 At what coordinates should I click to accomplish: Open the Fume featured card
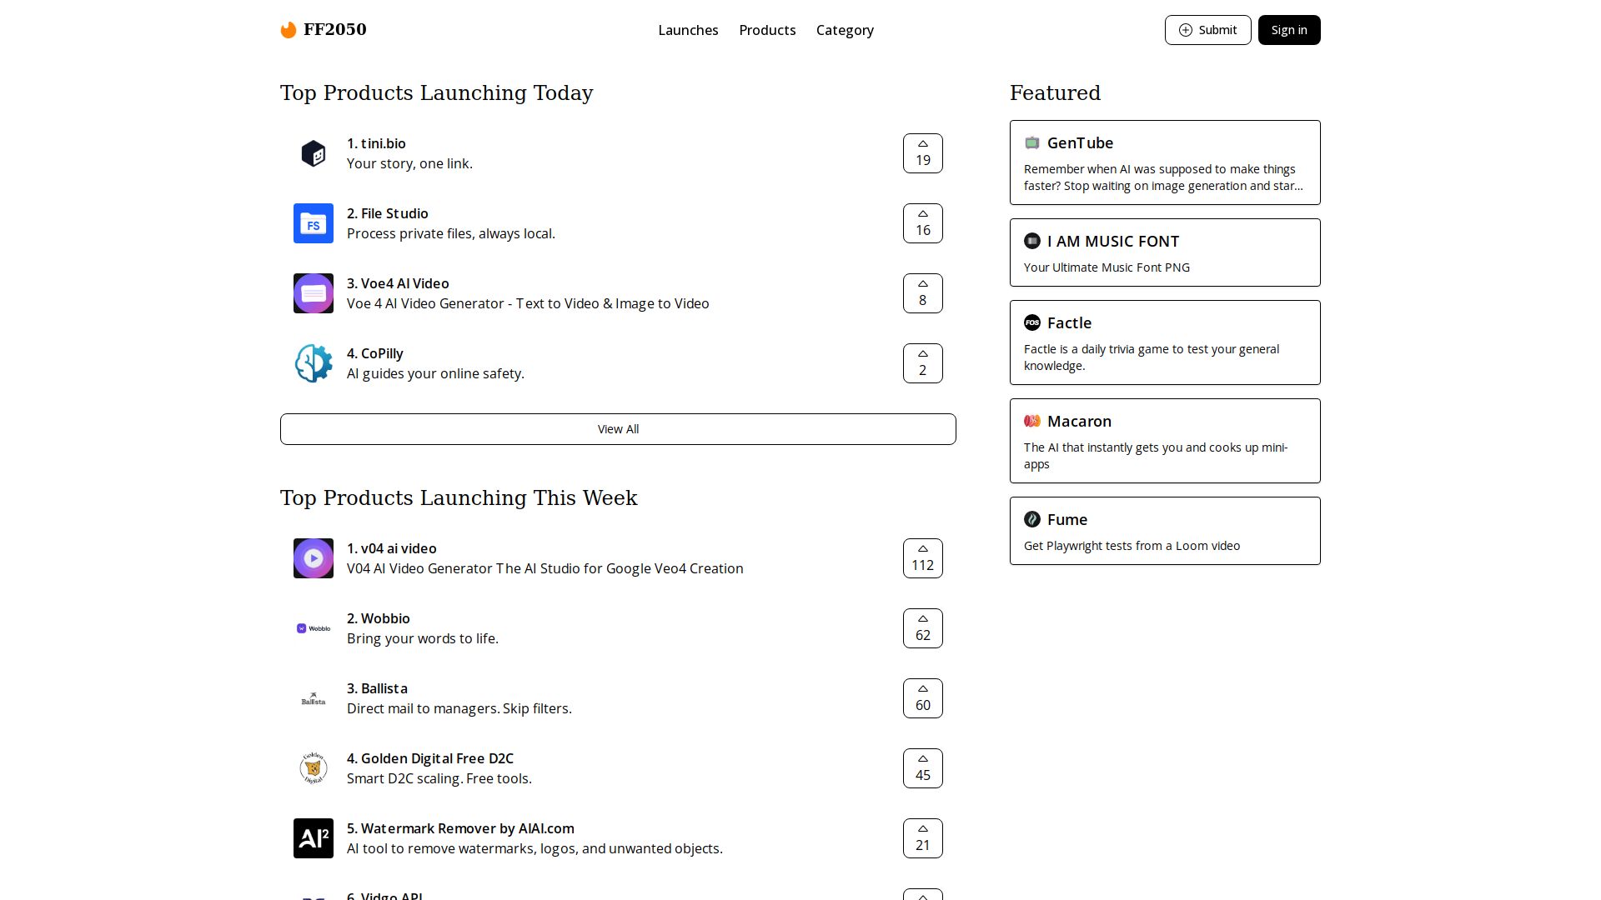tap(1164, 531)
